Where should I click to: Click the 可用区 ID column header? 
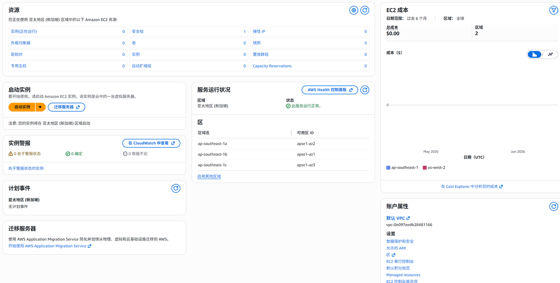(305, 133)
